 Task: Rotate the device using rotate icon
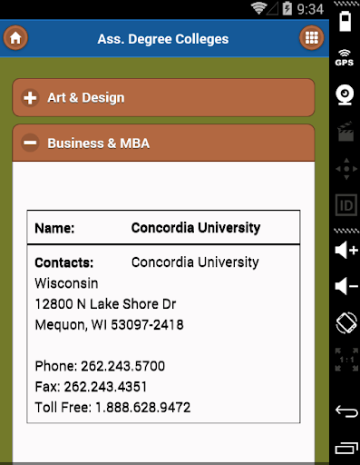tap(346, 322)
